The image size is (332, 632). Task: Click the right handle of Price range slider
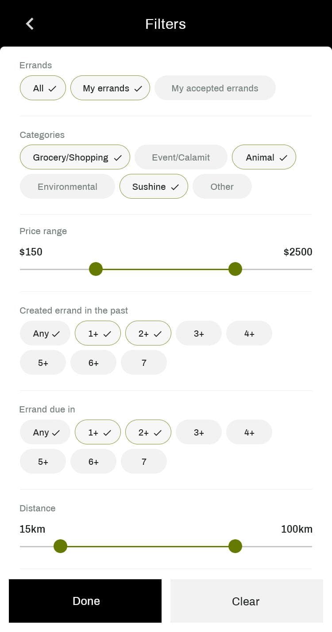point(235,269)
